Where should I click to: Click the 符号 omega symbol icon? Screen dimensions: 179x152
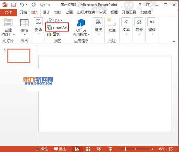tap(139, 22)
